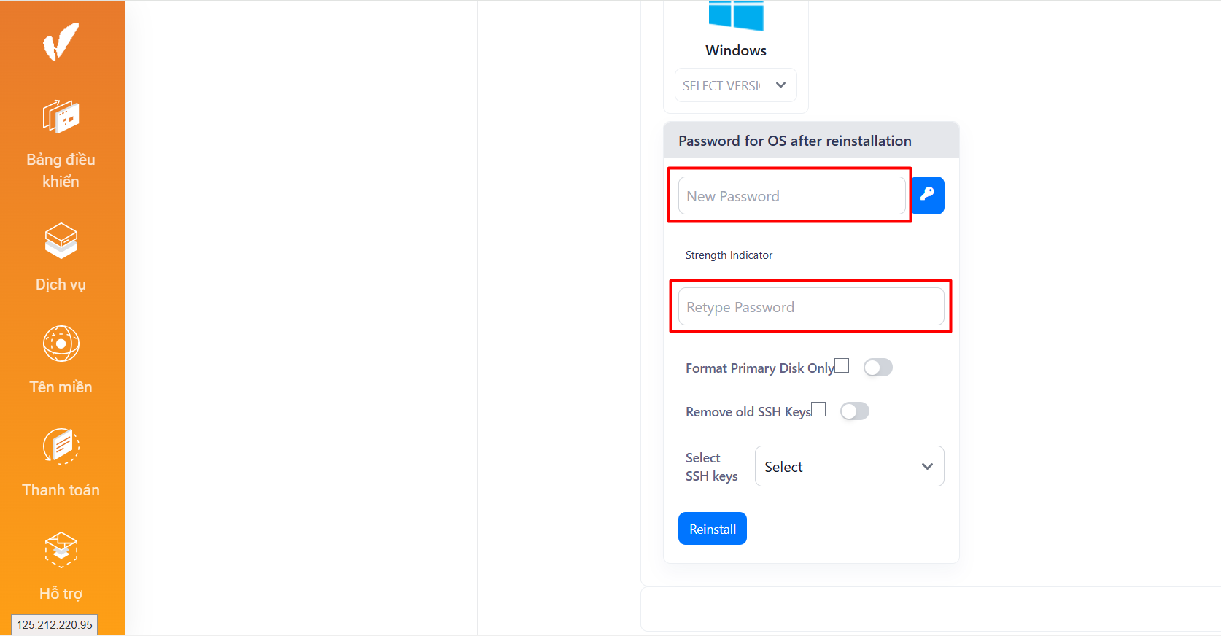Click the Thanh toán menu label
Image resolution: width=1221 pixels, height=636 pixels.
[61, 490]
